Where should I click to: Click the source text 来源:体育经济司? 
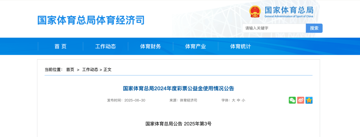pos(183,100)
